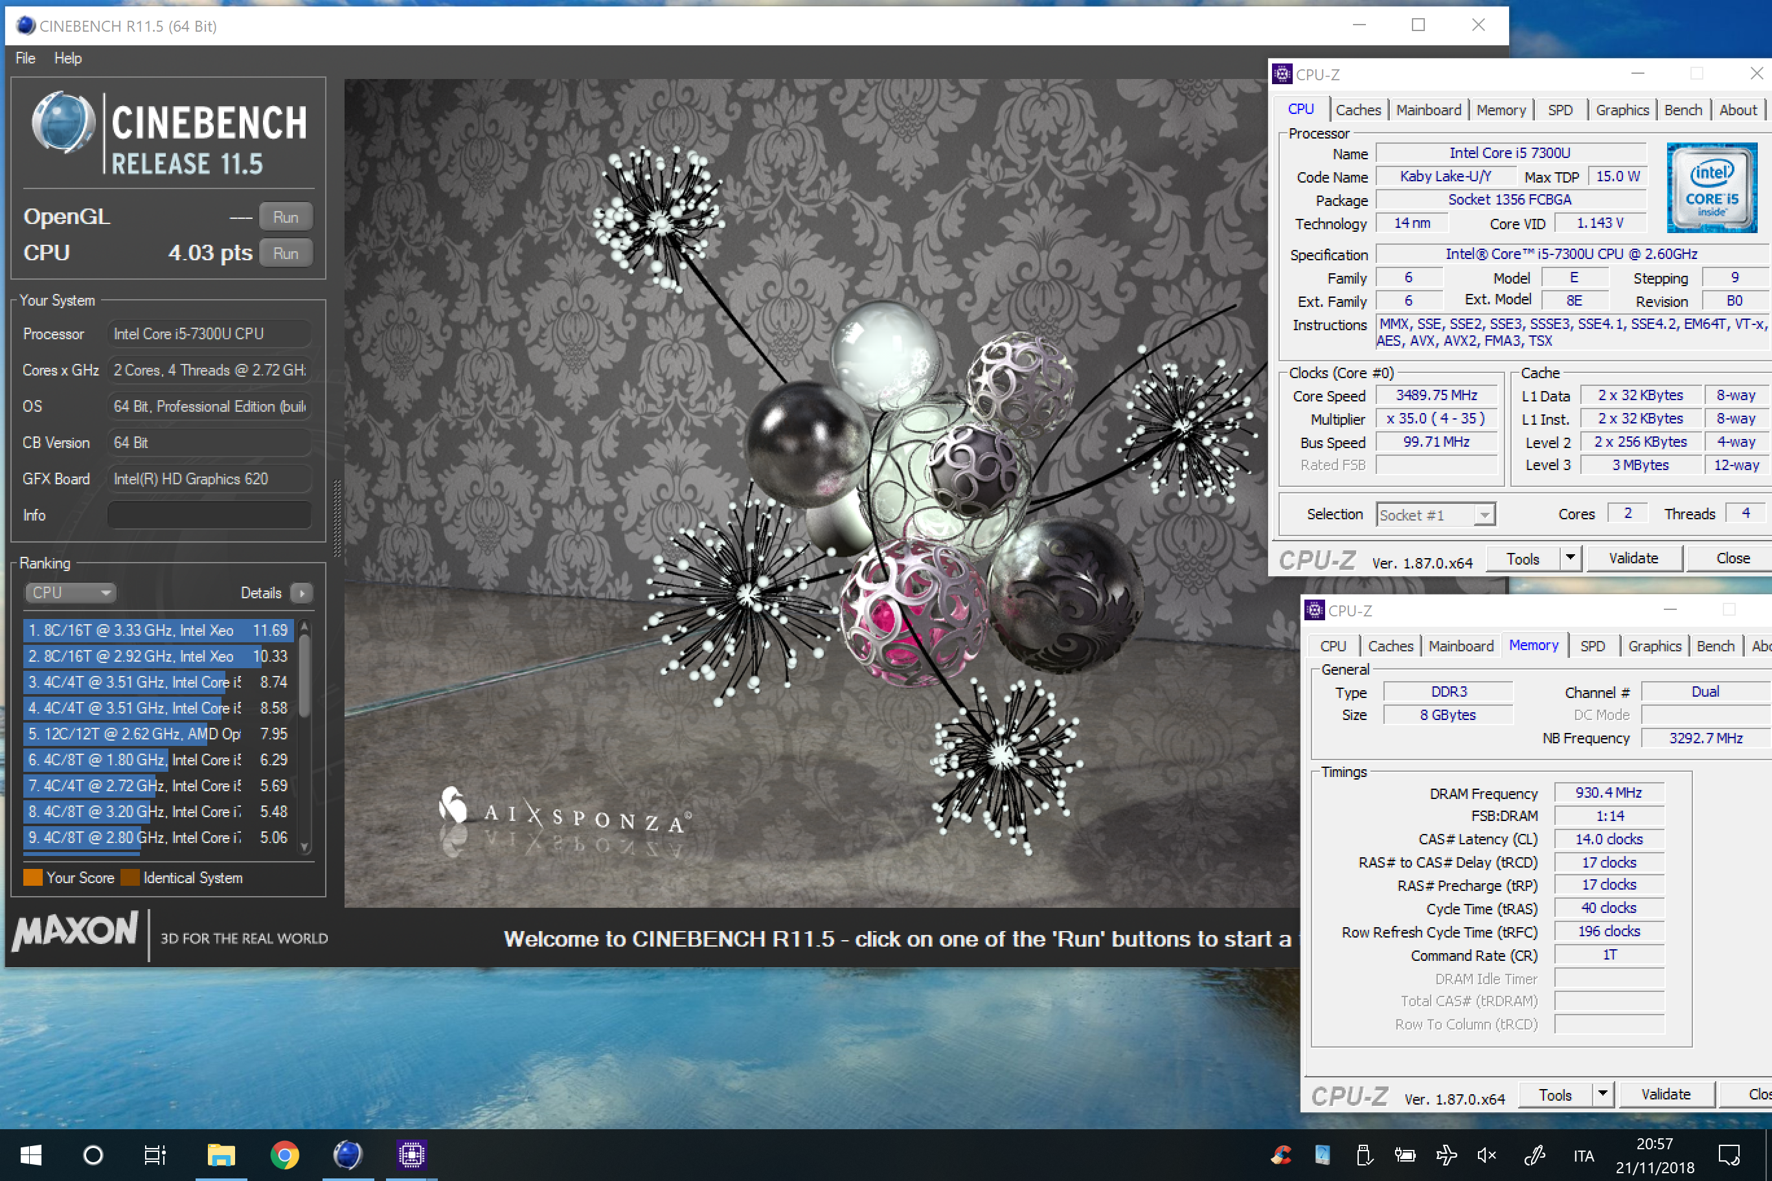The image size is (1772, 1181).
Task: Select ranking row 5 AMD Opteron 7.95
Action: (x=157, y=734)
